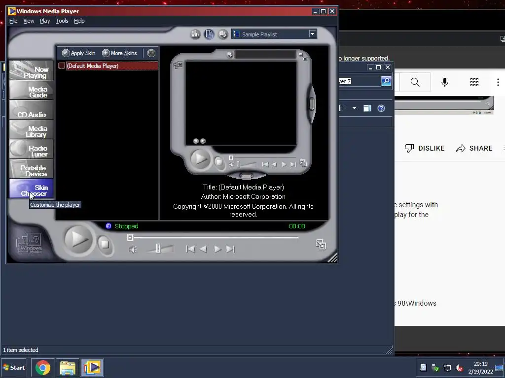Launch Chrome from the taskbar
This screenshot has width=505, height=378.
point(43,368)
